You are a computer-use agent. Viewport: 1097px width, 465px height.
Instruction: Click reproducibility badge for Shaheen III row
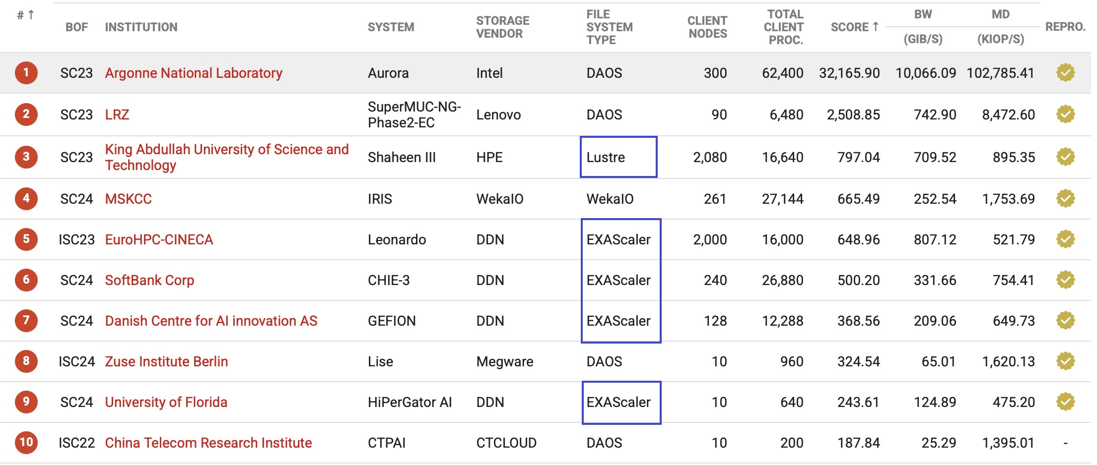click(x=1065, y=157)
